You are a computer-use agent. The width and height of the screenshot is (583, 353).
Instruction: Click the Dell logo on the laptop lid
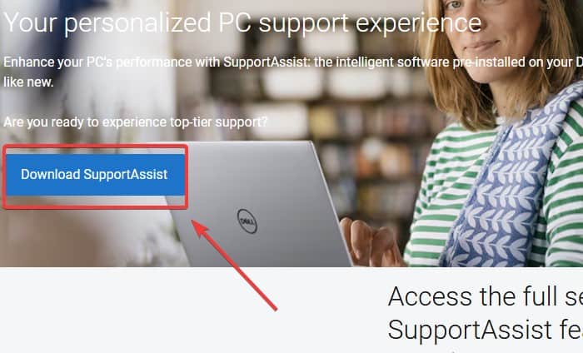pyautogui.click(x=247, y=221)
